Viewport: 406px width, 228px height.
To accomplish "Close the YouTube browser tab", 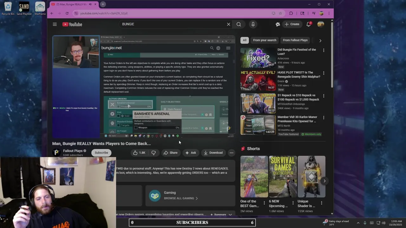I will pos(95,4).
